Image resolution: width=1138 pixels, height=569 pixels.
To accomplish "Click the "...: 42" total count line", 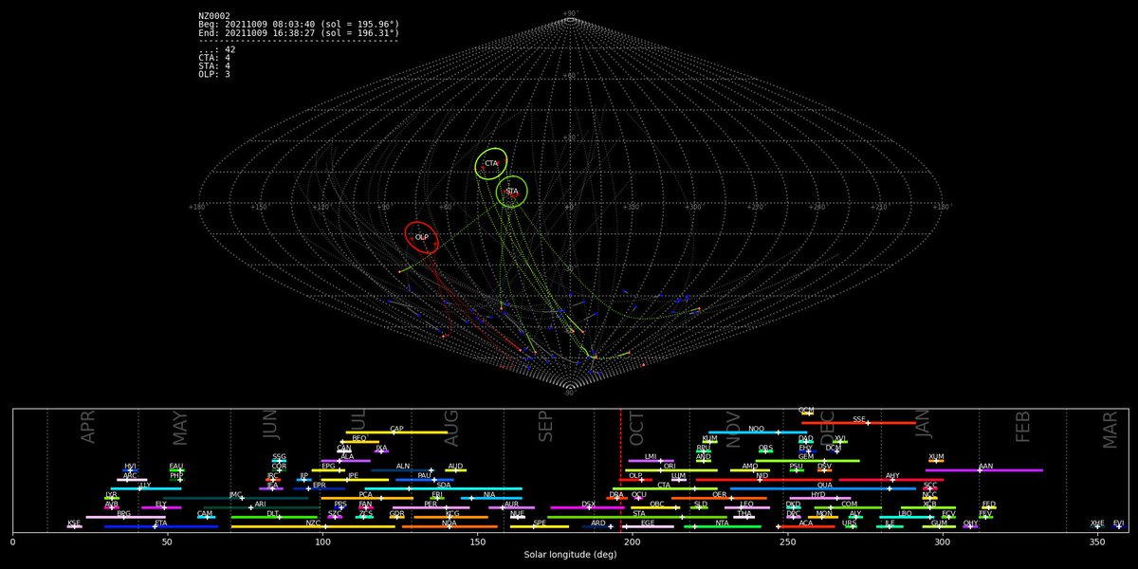I will pyautogui.click(x=216, y=49).
